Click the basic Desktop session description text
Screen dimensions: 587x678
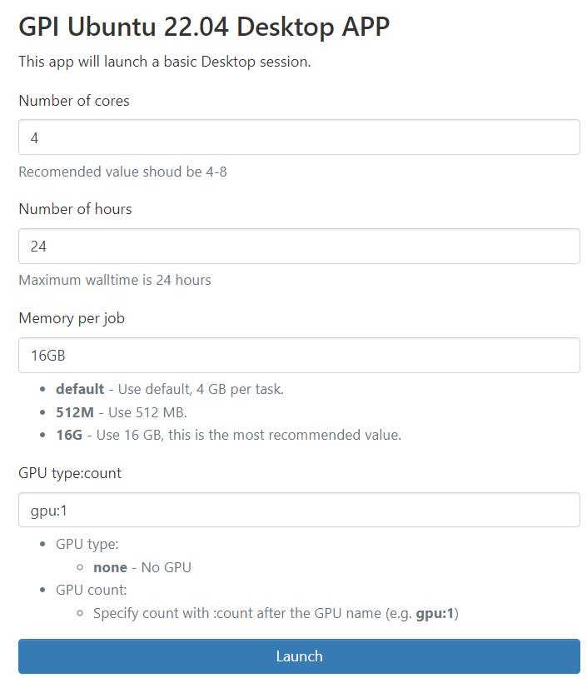click(165, 62)
